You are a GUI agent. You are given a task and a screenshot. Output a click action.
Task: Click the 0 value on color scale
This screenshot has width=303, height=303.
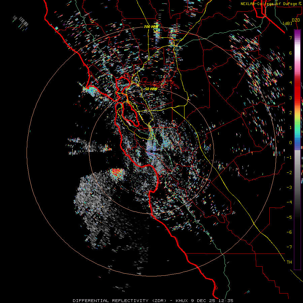click(x=291, y=142)
